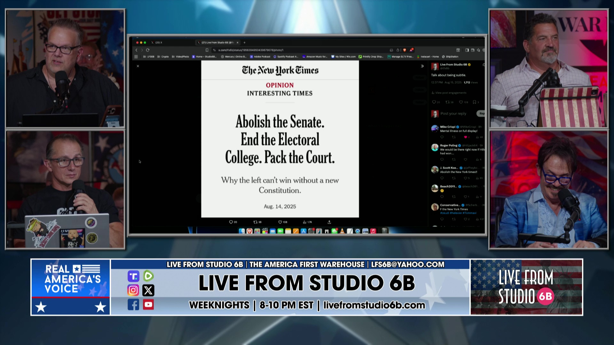Viewport: 614px width, 345px height.
Task: Open the Trash in the dock
Action: 384,231
